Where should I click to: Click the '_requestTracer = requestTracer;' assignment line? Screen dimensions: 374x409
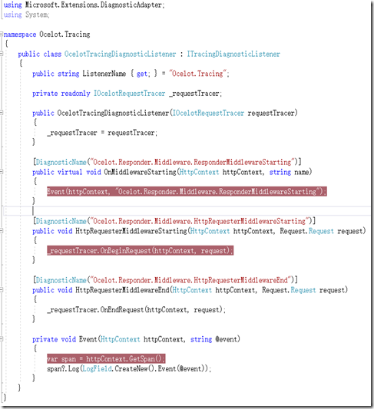click(x=102, y=133)
